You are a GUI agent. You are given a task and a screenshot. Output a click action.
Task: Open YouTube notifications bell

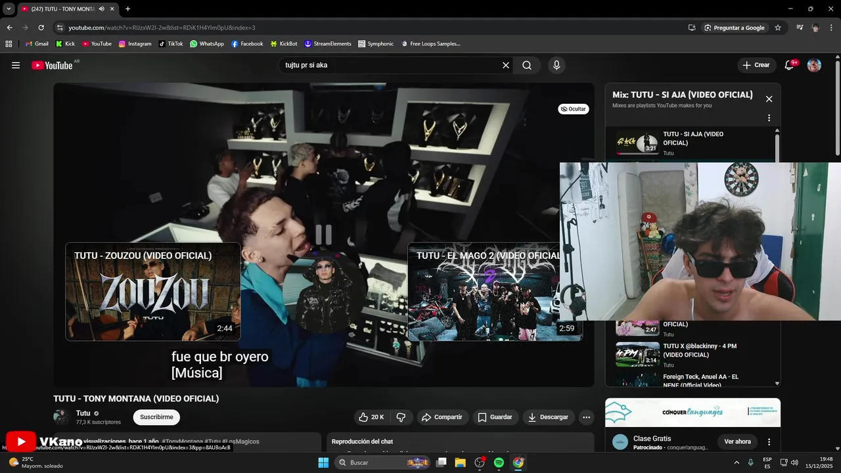790,65
